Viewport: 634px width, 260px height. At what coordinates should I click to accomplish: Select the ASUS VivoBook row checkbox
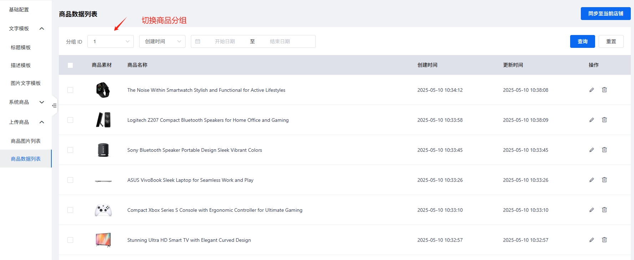coord(70,180)
